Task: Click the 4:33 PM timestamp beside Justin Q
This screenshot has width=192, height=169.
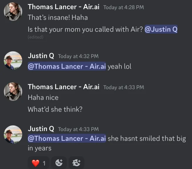Action: [x=78, y=129]
